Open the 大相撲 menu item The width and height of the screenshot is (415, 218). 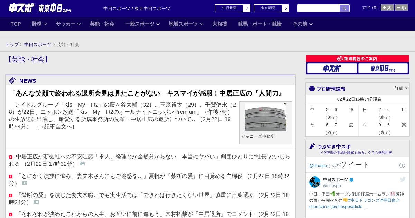point(220,24)
